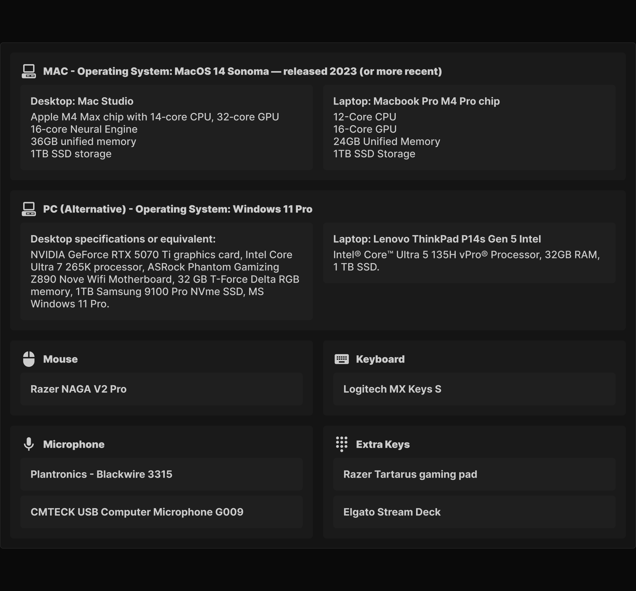The width and height of the screenshot is (636, 591).
Task: Click "1TB SSD storage" under Mac Studio
Action: tap(71, 154)
